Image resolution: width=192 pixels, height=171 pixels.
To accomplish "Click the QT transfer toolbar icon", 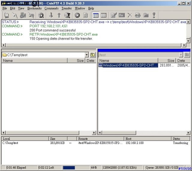I will (67, 15).
